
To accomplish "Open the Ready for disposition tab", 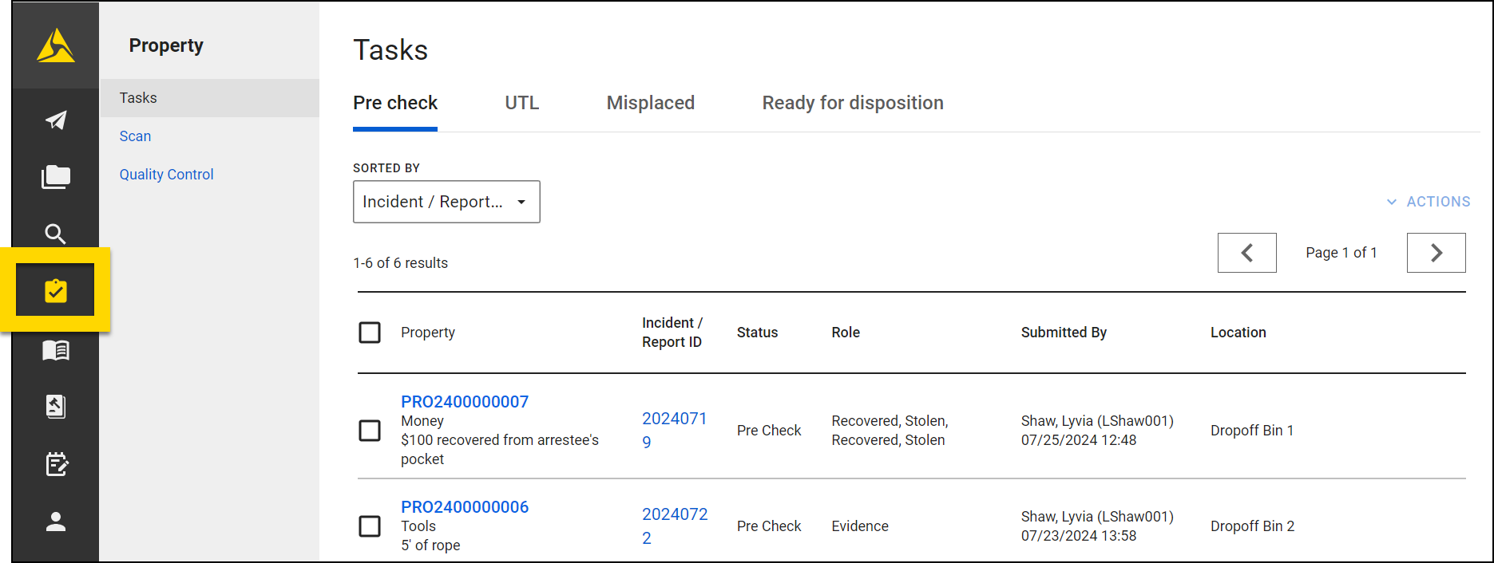I will click(x=852, y=102).
